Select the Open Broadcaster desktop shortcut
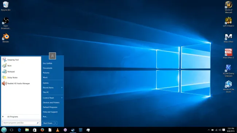237x133 pixels. pyautogui.click(x=5, y=23)
